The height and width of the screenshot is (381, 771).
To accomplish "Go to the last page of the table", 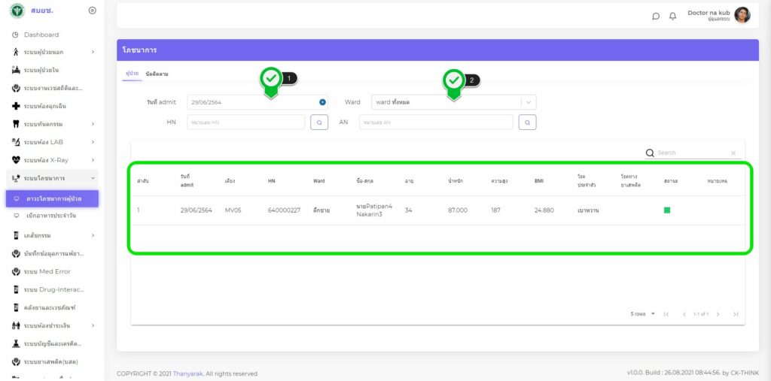I will (735, 314).
